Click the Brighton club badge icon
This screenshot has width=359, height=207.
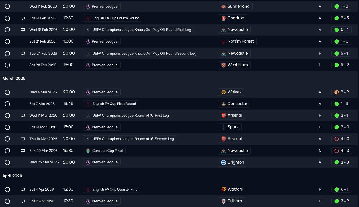224,162
